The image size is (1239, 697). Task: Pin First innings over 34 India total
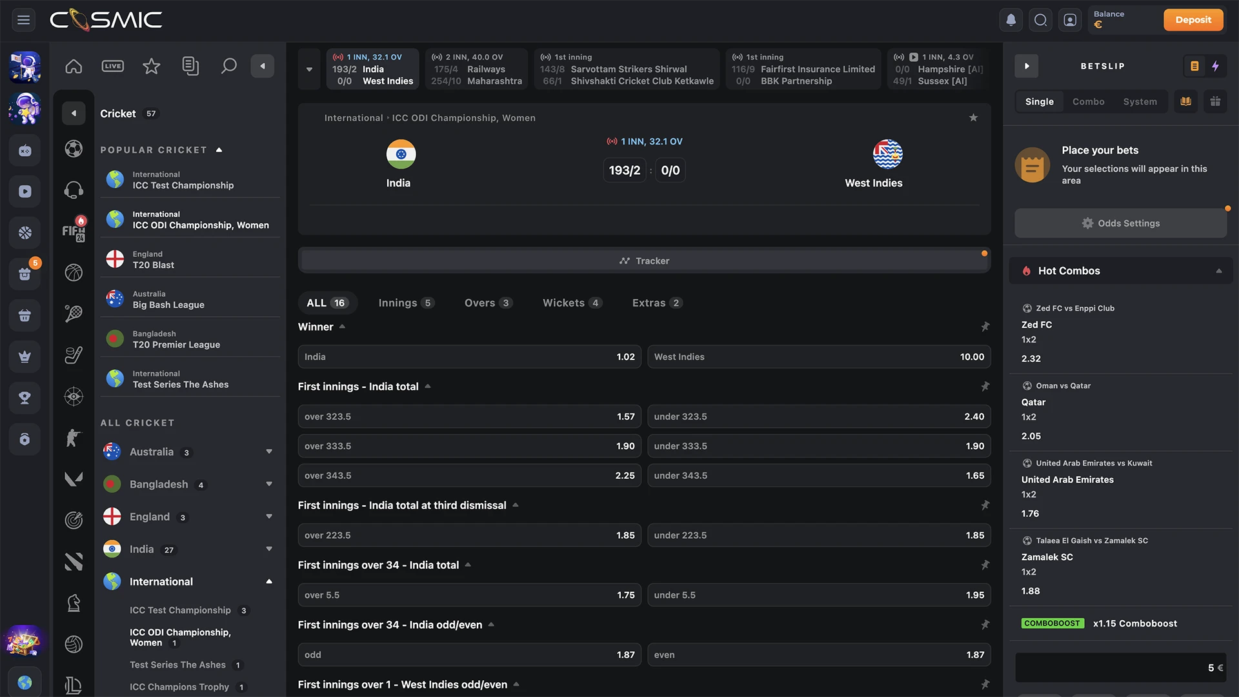(x=985, y=565)
